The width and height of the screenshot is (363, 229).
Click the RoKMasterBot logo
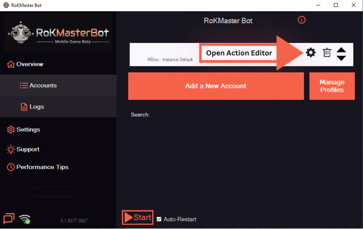click(x=58, y=32)
